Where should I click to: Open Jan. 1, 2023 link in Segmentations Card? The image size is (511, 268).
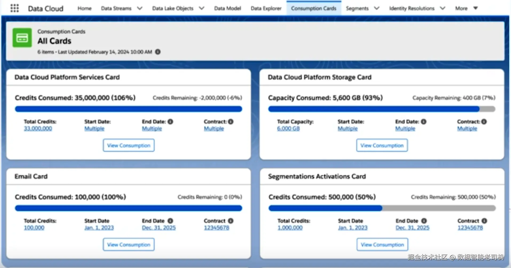coord(353,228)
